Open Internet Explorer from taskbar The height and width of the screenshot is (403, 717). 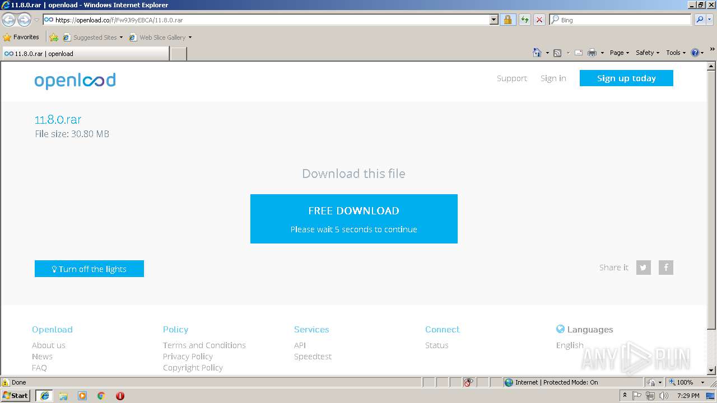[44, 396]
